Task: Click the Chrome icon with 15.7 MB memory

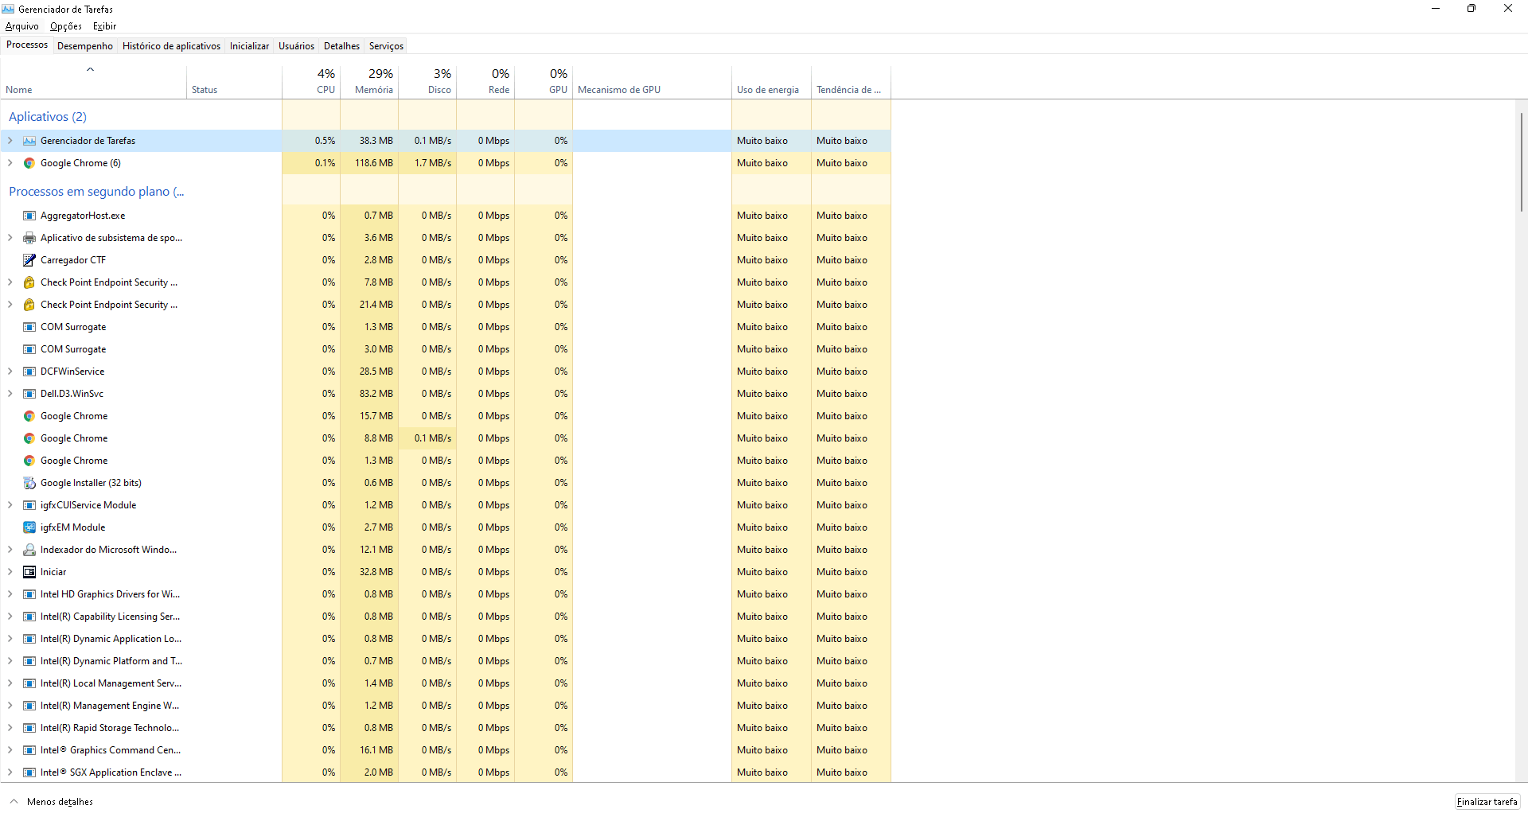Action: pyautogui.click(x=29, y=416)
